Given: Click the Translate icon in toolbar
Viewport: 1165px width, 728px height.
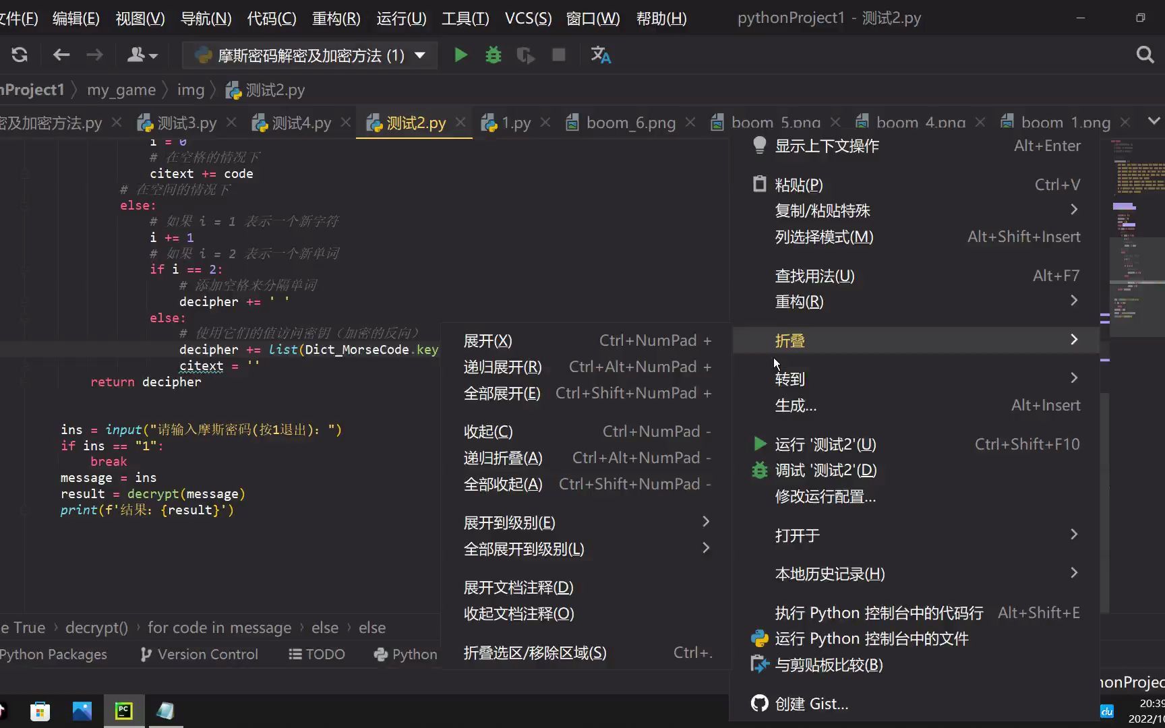Looking at the screenshot, I should click(x=601, y=55).
